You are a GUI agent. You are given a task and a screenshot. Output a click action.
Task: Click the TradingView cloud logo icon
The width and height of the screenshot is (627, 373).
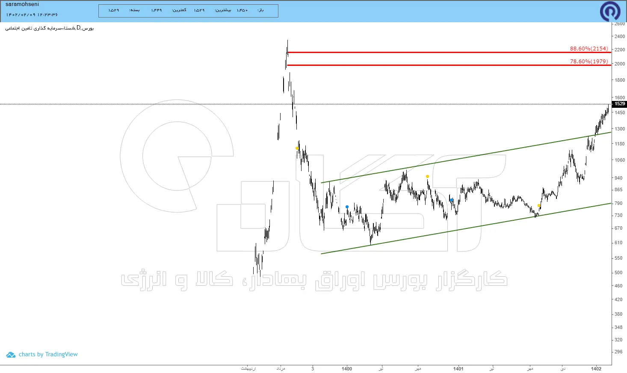(11, 355)
